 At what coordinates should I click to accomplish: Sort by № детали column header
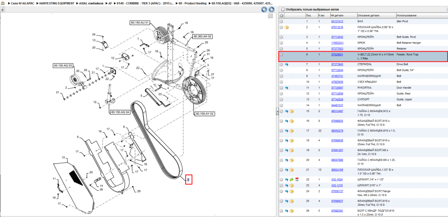coord(336,15)
